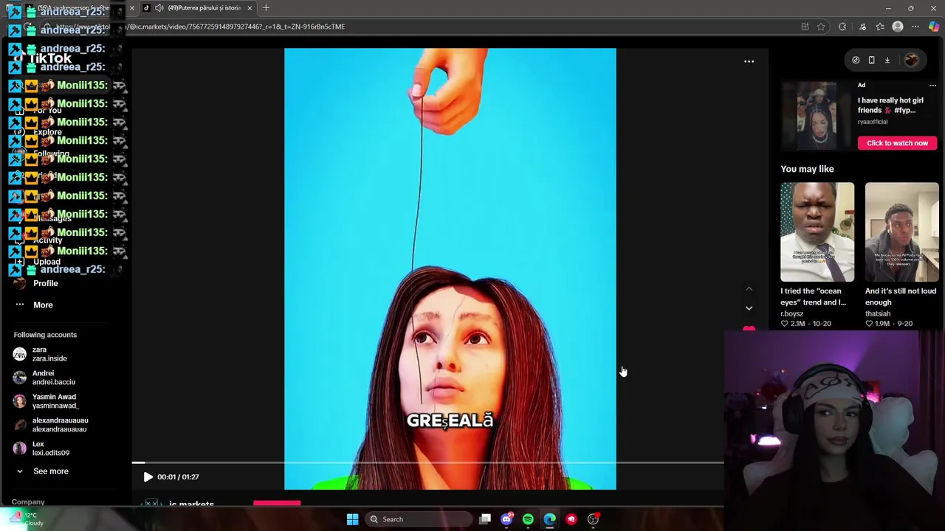The height and width of the screenshot is (531, 945).
Task: Open the three-dots video options menu
Action: (x=749, y=62)
